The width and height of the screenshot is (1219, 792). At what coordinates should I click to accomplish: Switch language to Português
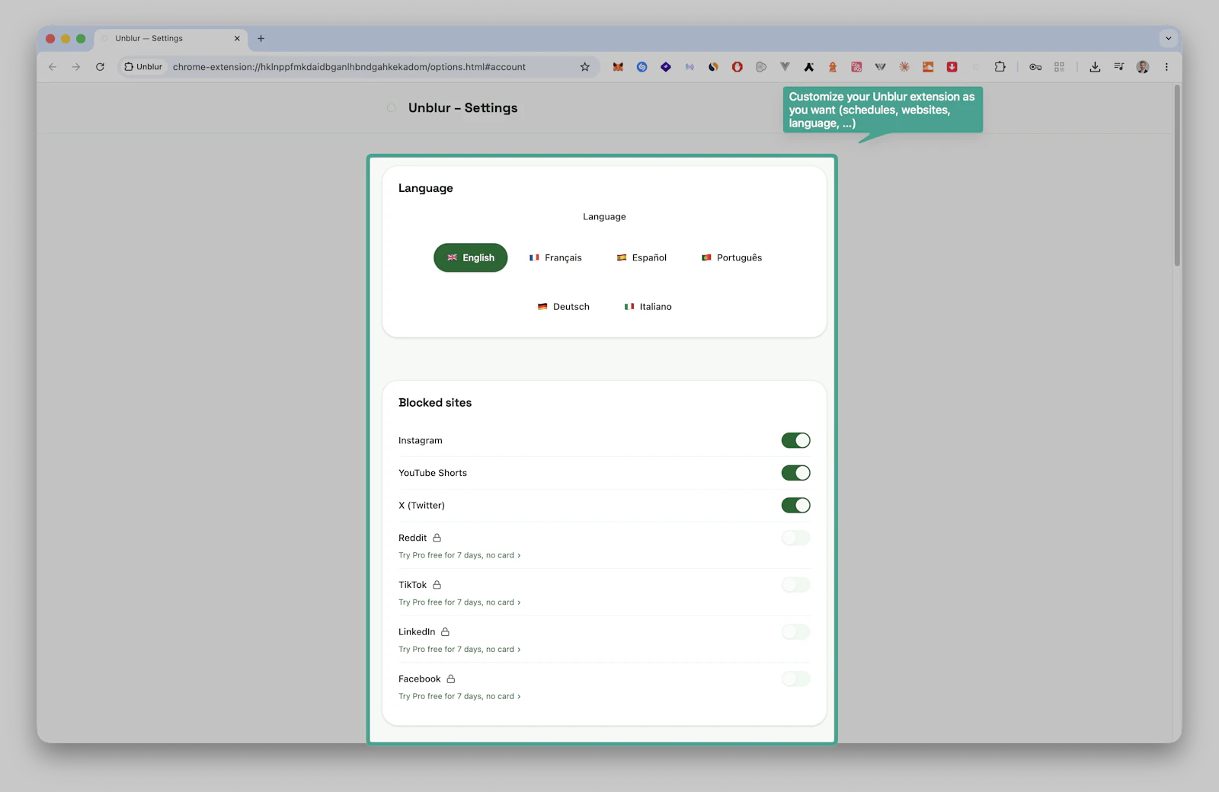pyautogui.click(x=731, y=257)
